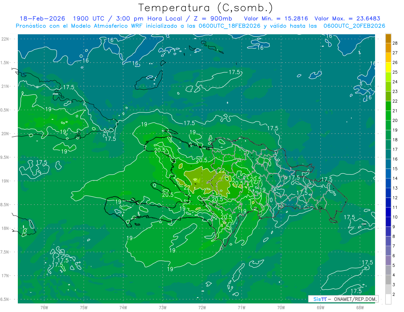Click the longitude axis label "69W"
This screenshot has height=312, width=404.
321,307
